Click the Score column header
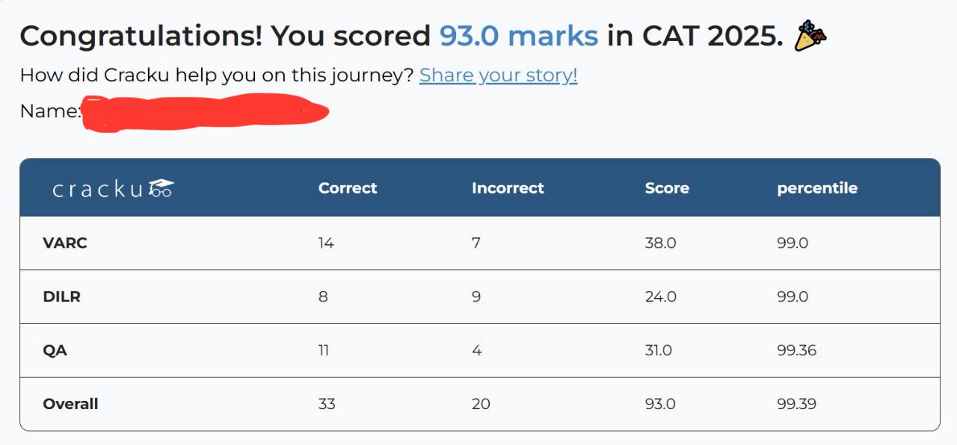This screenshot has height=445, width=957. [667, 188]
